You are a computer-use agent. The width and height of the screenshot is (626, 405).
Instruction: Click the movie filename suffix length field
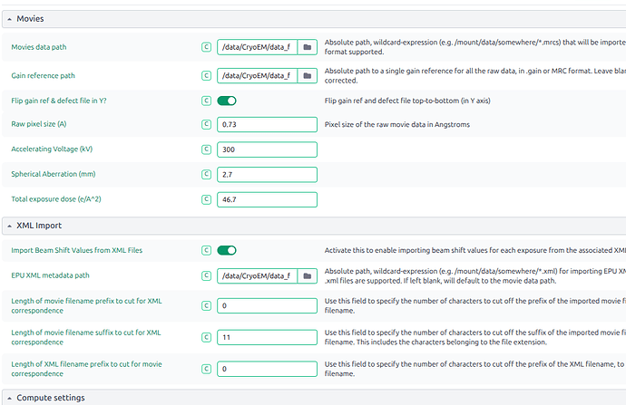point(267,337)
